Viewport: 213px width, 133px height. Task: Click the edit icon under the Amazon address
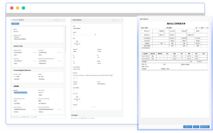(77, 78)
